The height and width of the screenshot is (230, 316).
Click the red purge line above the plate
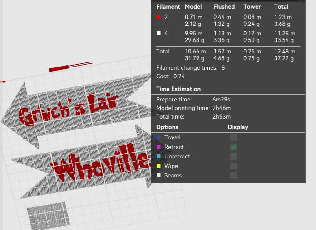pyautogui.click(x=70, y=67)
